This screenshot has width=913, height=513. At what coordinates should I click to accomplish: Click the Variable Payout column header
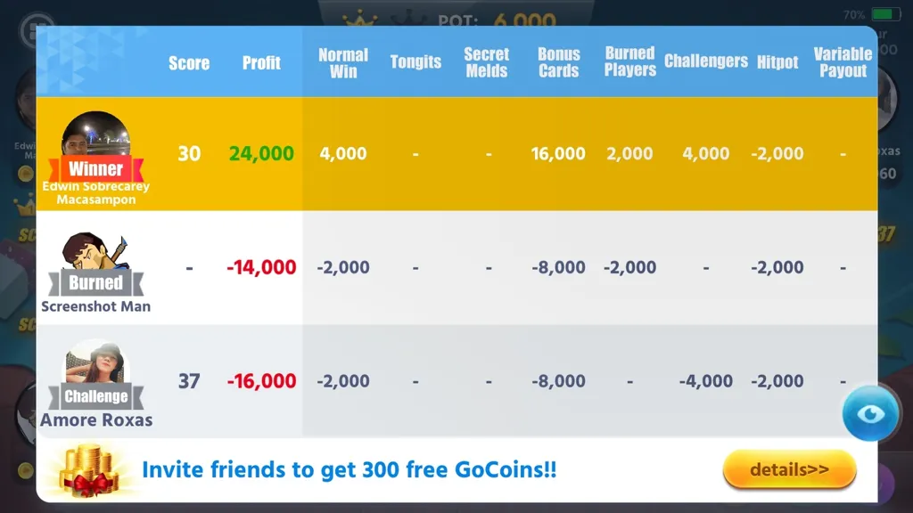pos(843,62)
